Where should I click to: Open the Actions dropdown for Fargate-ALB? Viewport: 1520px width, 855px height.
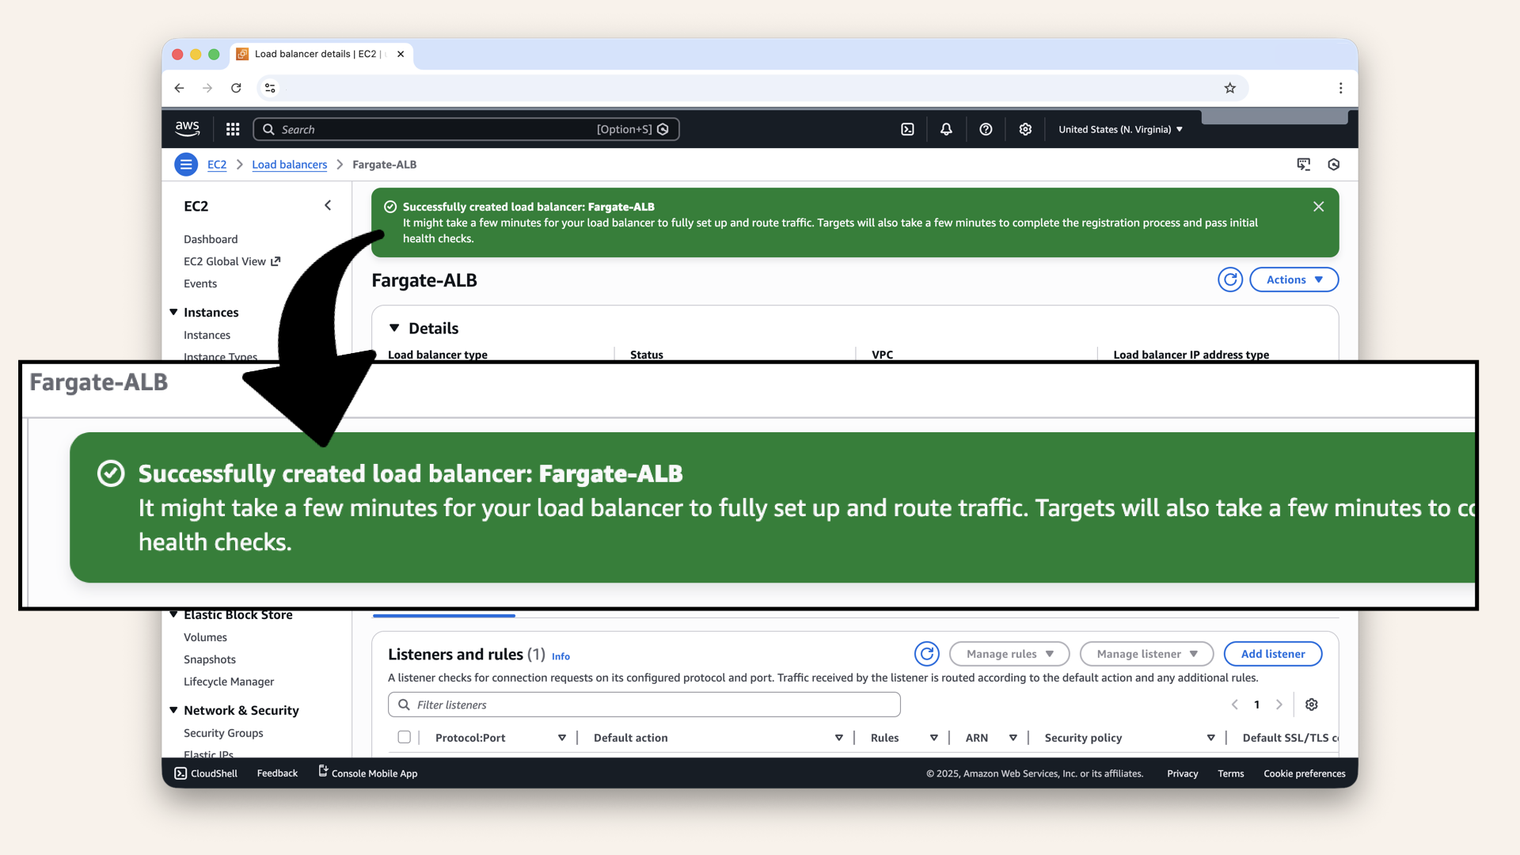pyautogui.click(x=1294, y=279)
